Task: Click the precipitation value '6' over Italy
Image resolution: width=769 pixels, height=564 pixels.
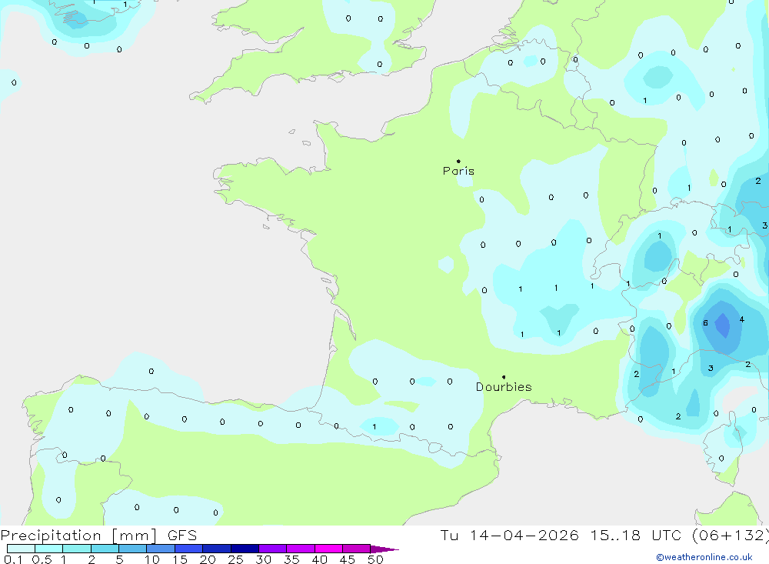Action: click(705, 322)
